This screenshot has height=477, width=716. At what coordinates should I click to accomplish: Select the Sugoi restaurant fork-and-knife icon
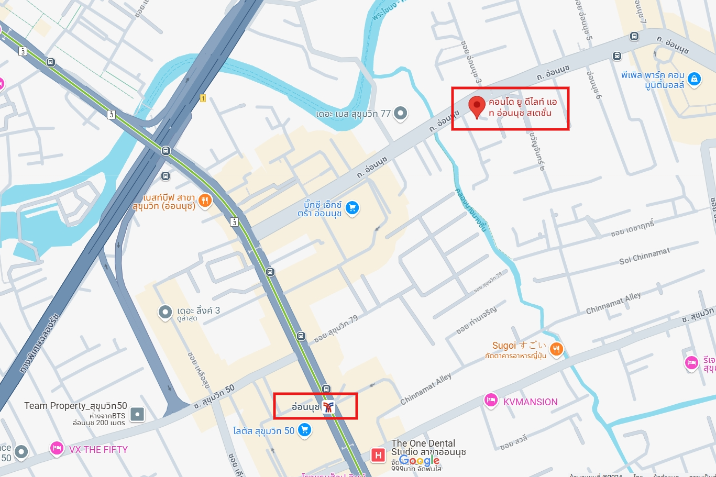click(x=556, y=349)
